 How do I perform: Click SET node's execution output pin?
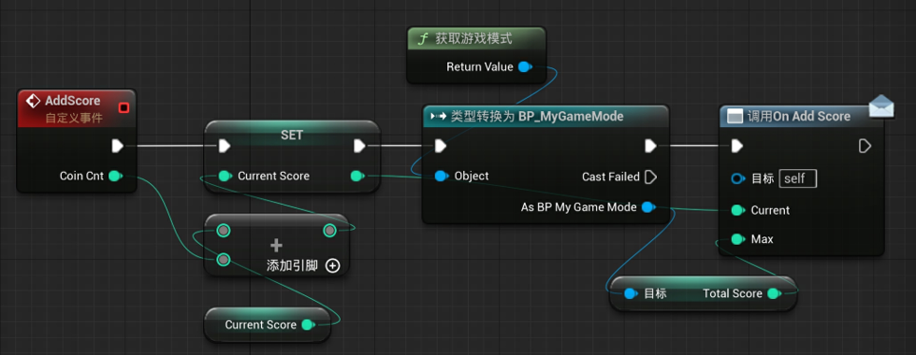pos(359,146)
